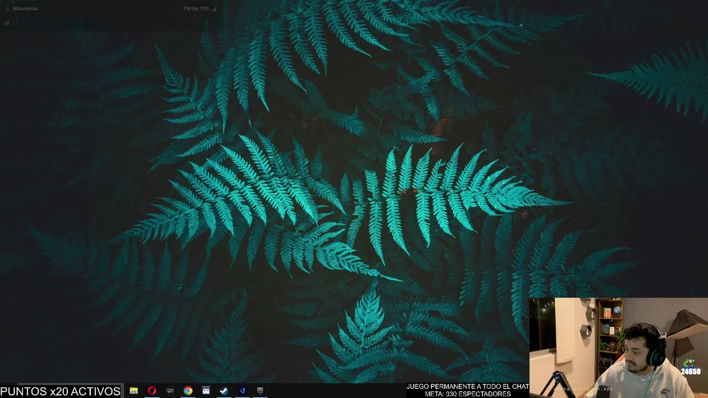This screenshot has height=398, width=708.
Task: Click the TikTok logo icon
Action: click(215, 9)
